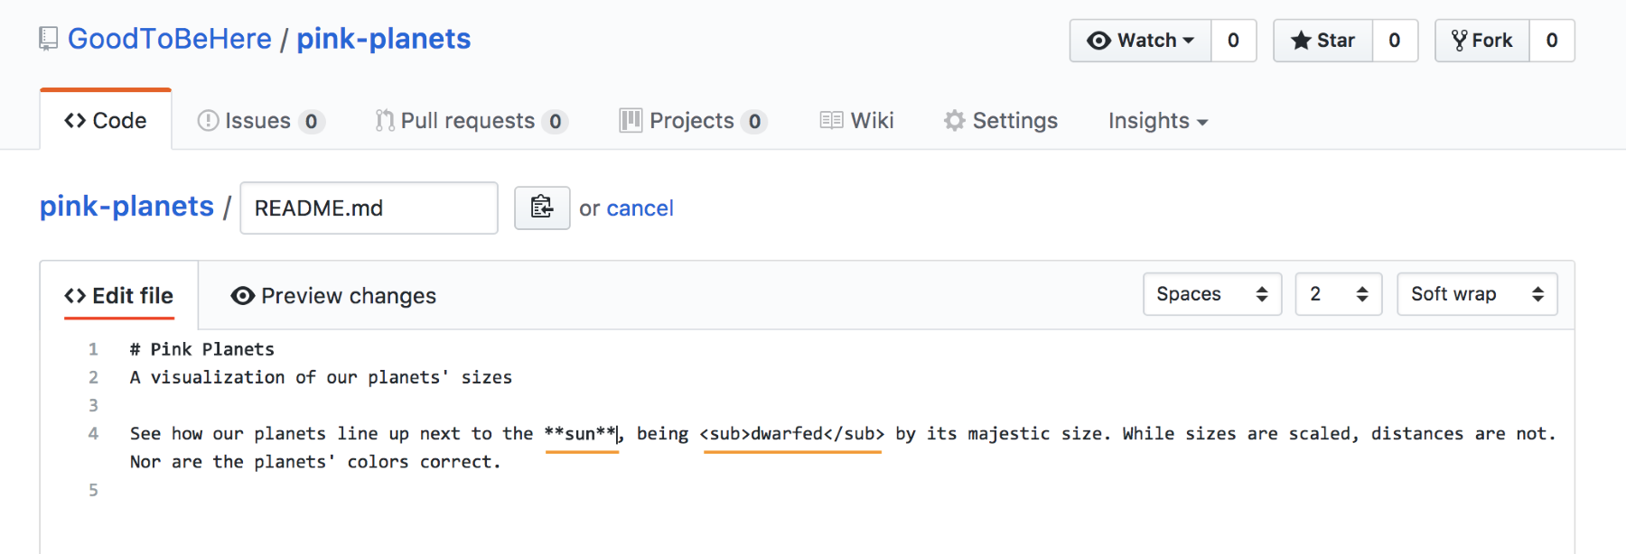Open the GoodToBeHere owner profile link
The image size is (1626, 554).
coord(170,39)
